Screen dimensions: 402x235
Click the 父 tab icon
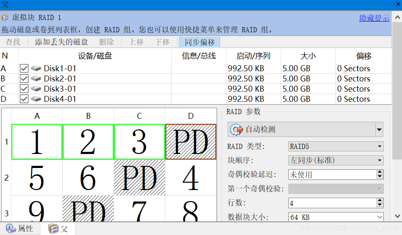[53, 228]
